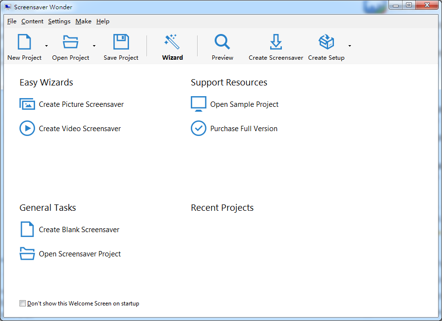Open the Help menu
442x321 pixels.
(x=103, y=21)
